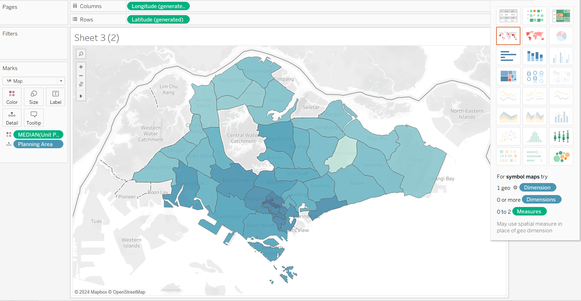Expand the map toolbar arrow flyout
The width and height of the screenshot is (581, 301).
point(81,96)
